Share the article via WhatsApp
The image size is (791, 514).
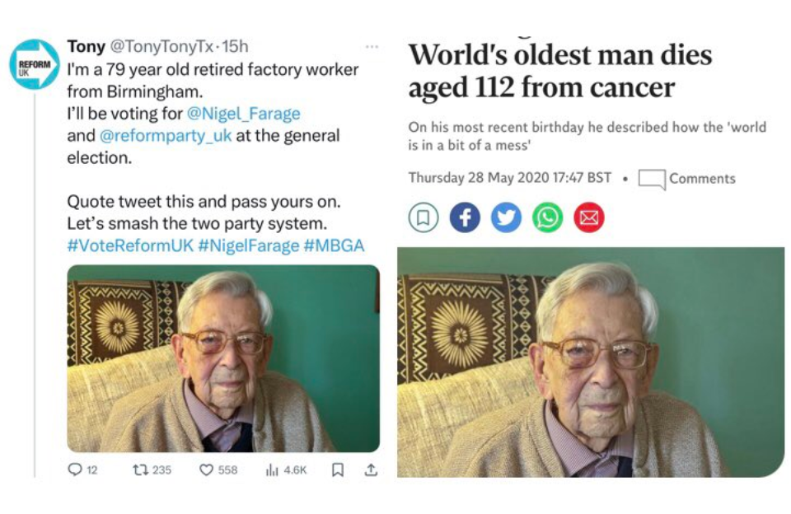[x=547, y=217]
